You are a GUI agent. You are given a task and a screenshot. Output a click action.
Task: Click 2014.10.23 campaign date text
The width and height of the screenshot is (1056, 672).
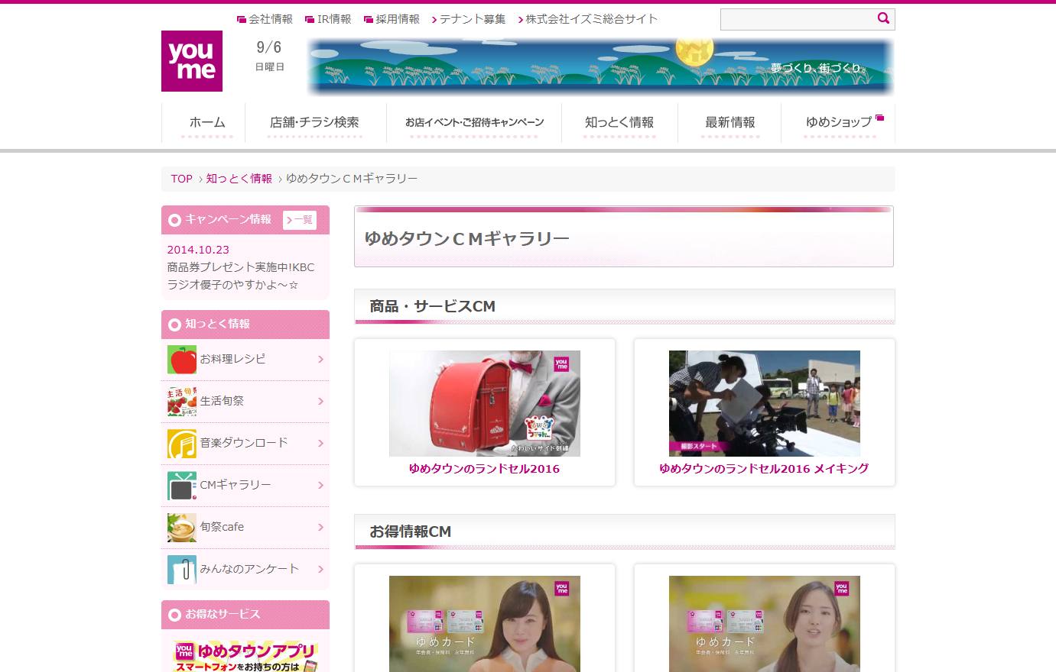[198, 250]
